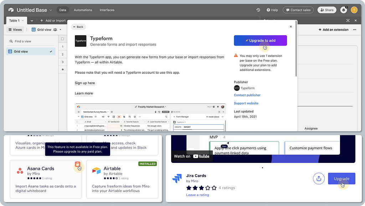The height and width of the screenshot is (206, 365).
Task: Open the Learn more link
Action: (x=84, y=93)
